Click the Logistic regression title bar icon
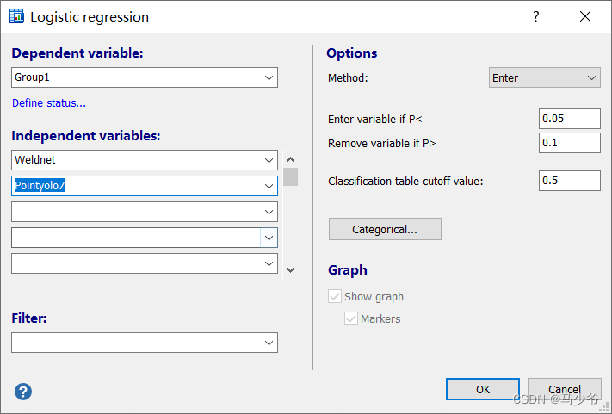The width and height of the screenshot is (612, 414). (x=16, y=16)
